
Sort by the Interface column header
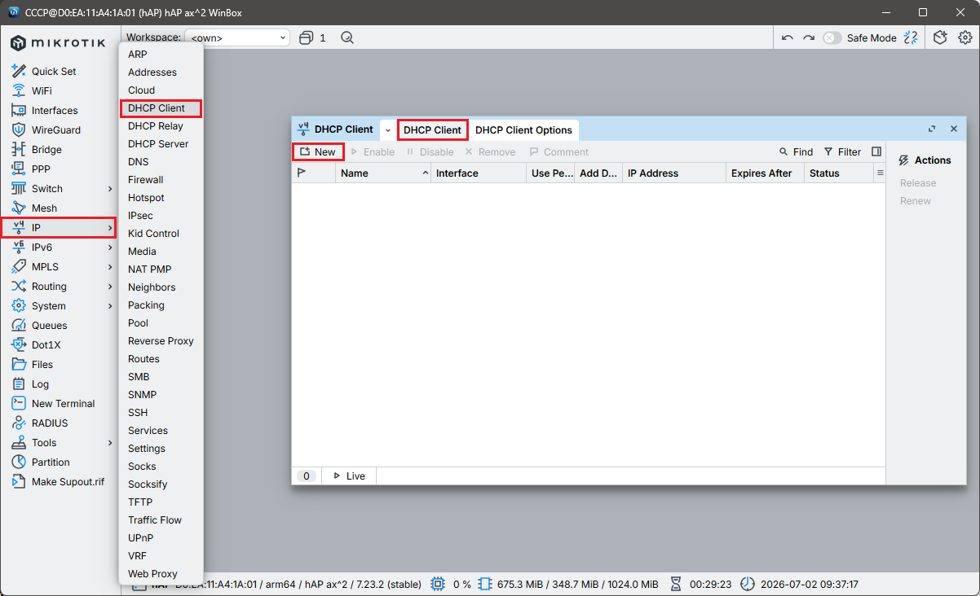click(x=479, y=173)
